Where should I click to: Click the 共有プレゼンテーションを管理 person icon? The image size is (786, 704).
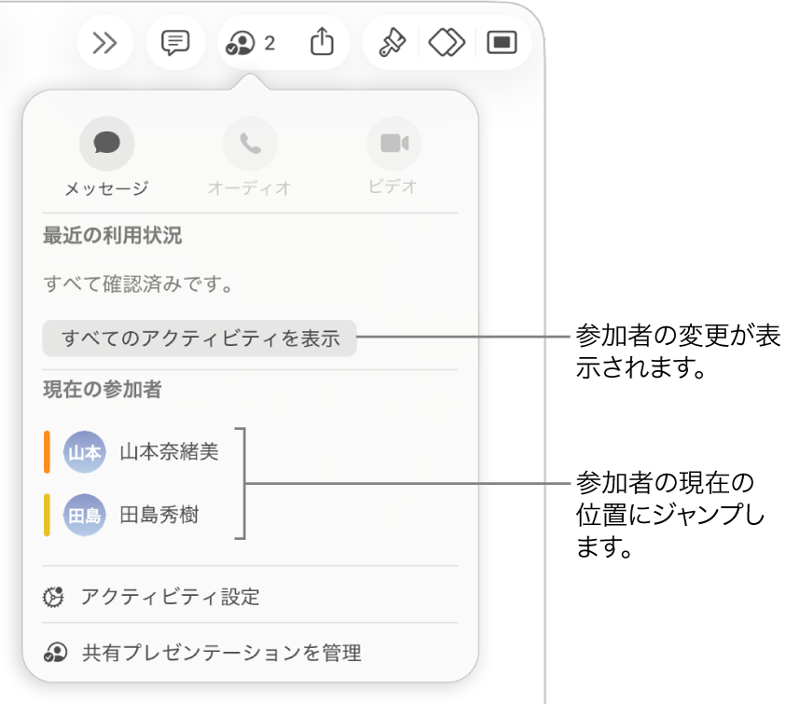pyautogui.click(x=54, y=653)
